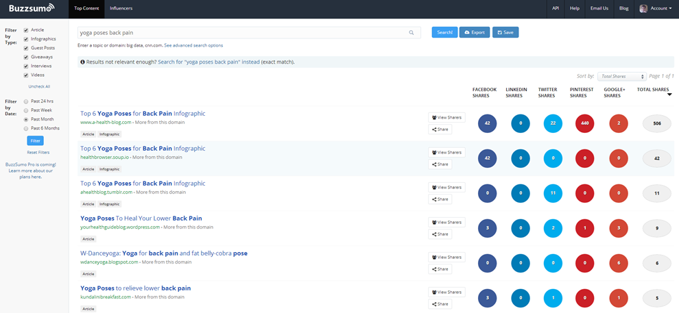Open W-Danceyoga cobra pose article title
679x313 pixels.
pyautogui.click(x=164, y=253)
